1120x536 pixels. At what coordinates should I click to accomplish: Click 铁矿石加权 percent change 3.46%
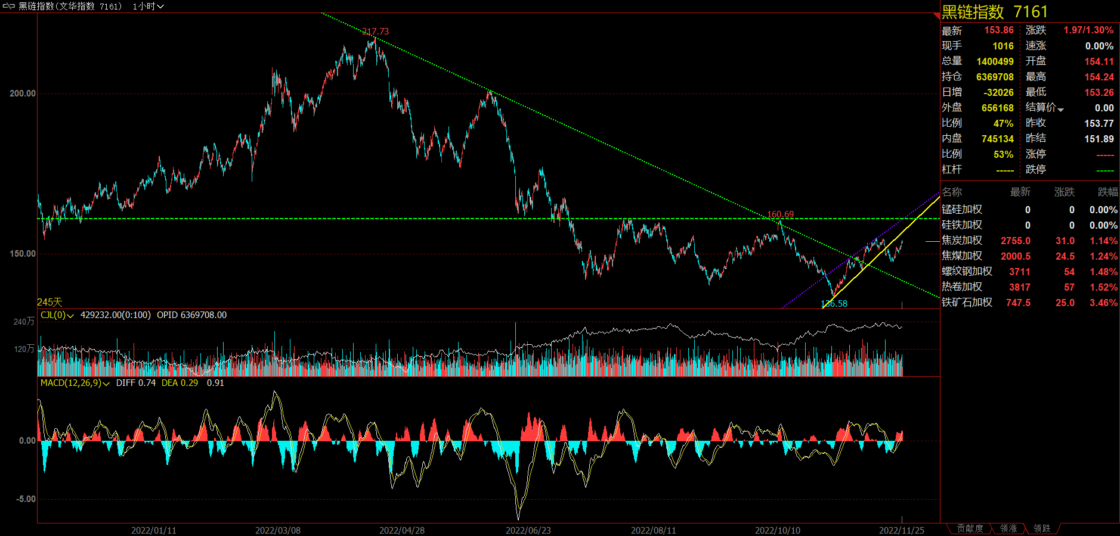pos(1103,303)
